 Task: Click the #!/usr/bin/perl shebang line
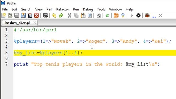coord(35,30)
